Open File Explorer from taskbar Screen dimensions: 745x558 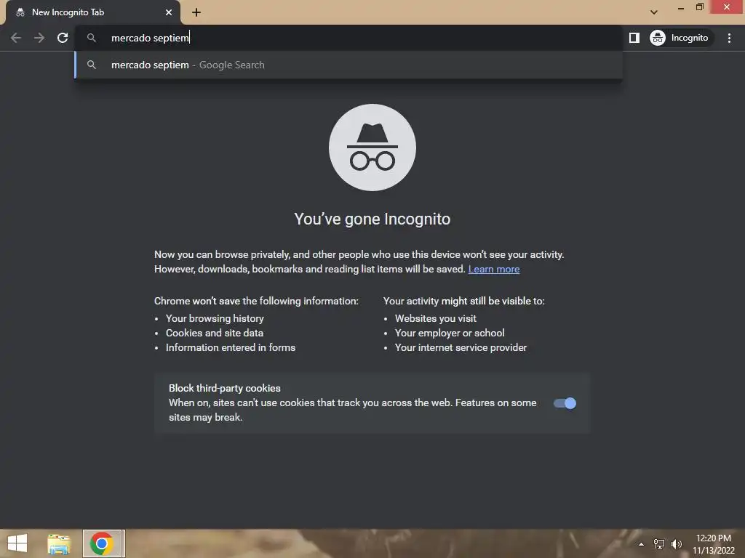59,543
